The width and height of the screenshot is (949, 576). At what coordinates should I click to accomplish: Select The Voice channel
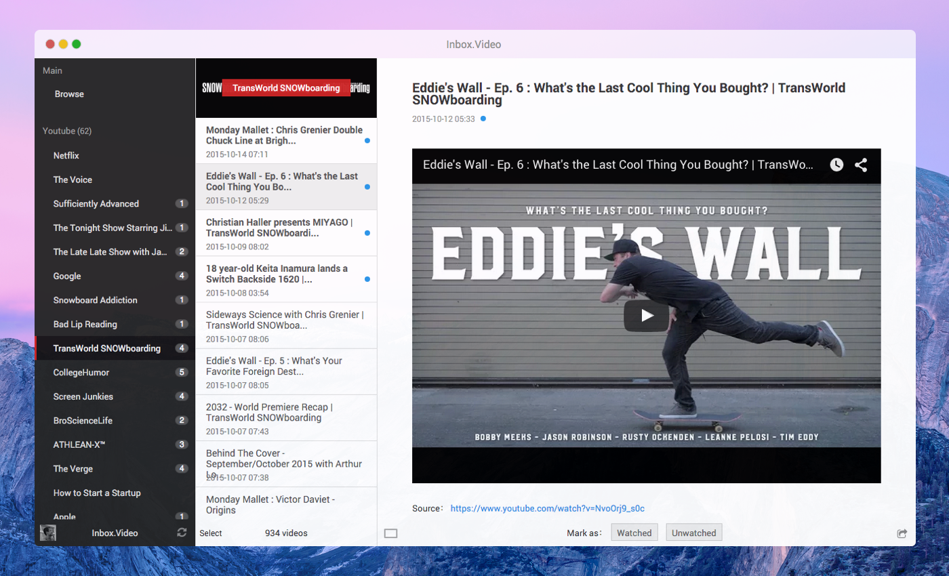pyautogui.click(x=115, y=180)
